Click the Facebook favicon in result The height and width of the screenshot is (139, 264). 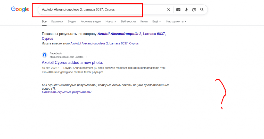click(45, 55)
